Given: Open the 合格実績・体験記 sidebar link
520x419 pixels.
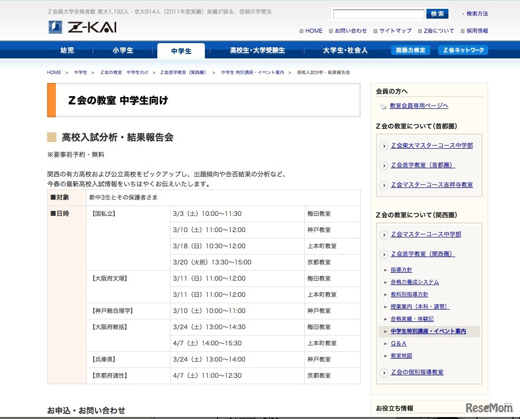Looking at the screenshot, I should (412, 319).
